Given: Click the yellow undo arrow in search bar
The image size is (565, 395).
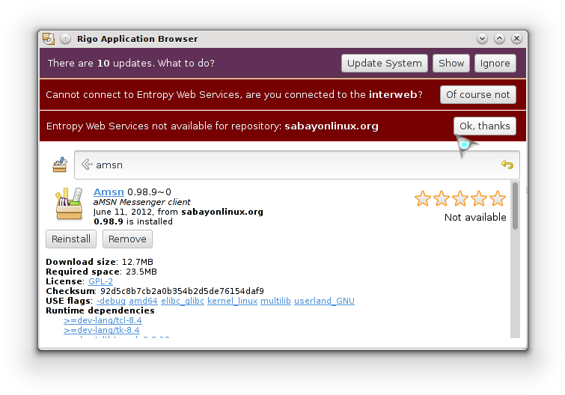Looking at the screenshot, I should 507,165.
